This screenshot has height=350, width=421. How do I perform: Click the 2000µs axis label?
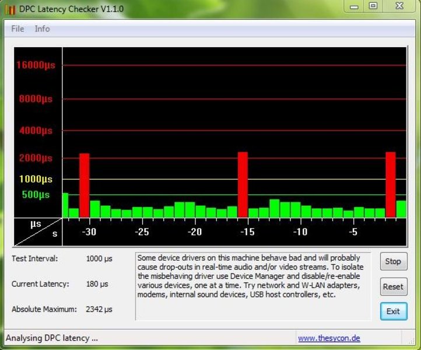pos(36,158)
